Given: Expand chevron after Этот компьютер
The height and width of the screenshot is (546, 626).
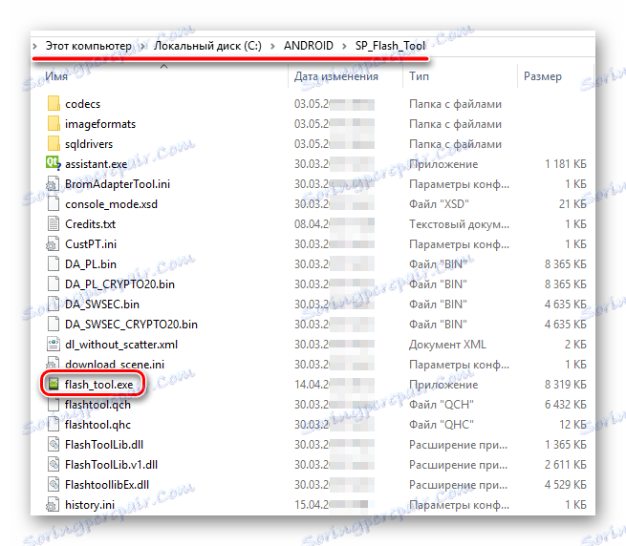Looking at the screenshot, I should [x=142, y=46].
